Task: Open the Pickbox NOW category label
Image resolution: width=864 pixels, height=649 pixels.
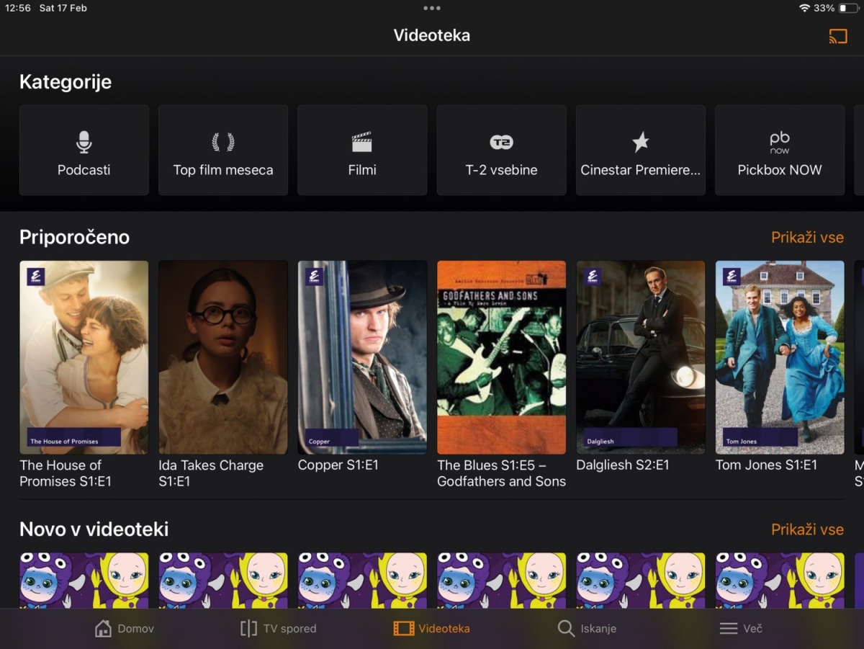Action: (x=780, y=170)
